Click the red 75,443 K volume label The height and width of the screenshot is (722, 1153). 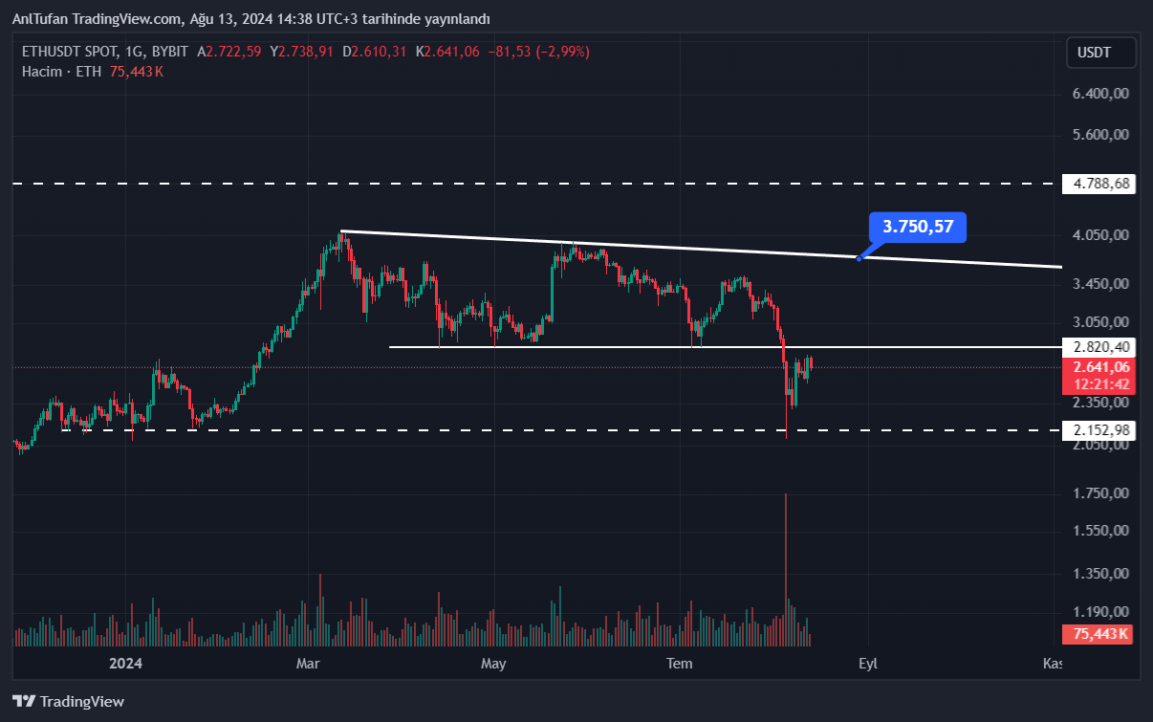click(1100, 633)
